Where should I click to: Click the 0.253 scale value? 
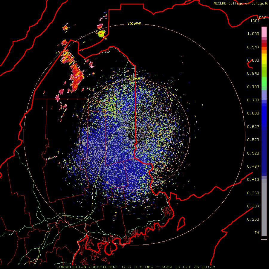pyautogui.click(x=253, y=219)
